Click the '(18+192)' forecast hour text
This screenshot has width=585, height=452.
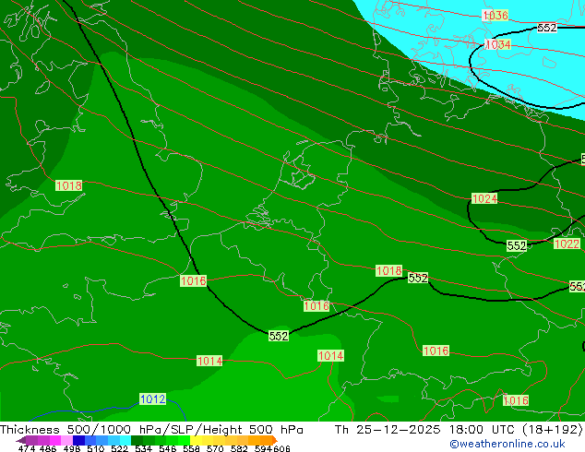(x=553, y=429)
